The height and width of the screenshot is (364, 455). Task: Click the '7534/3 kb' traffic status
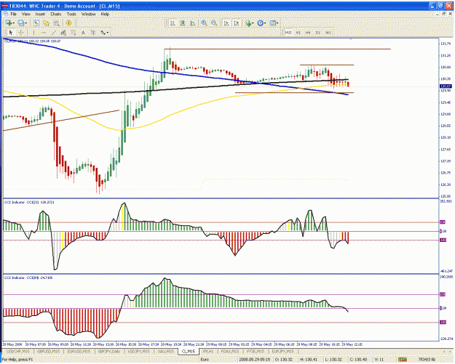click(427, 360)
